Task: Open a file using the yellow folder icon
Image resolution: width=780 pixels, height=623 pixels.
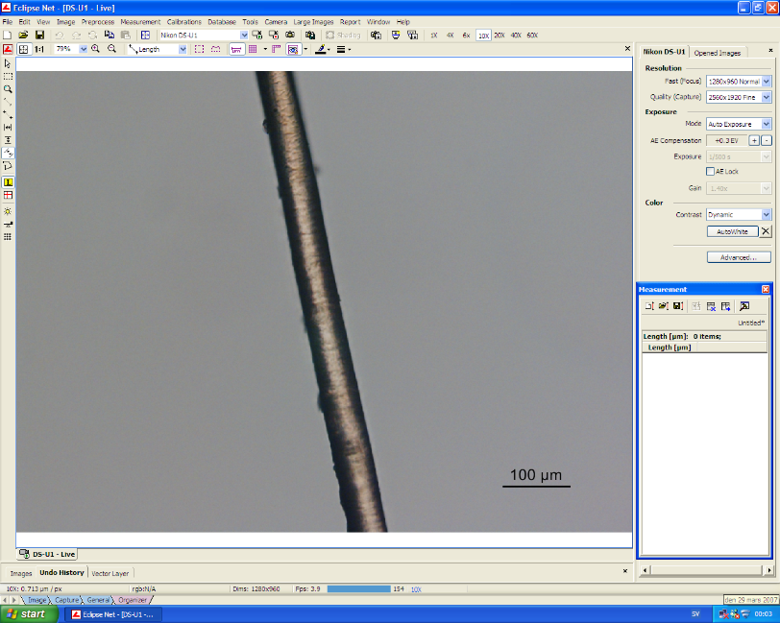Action: coord(23,35)
